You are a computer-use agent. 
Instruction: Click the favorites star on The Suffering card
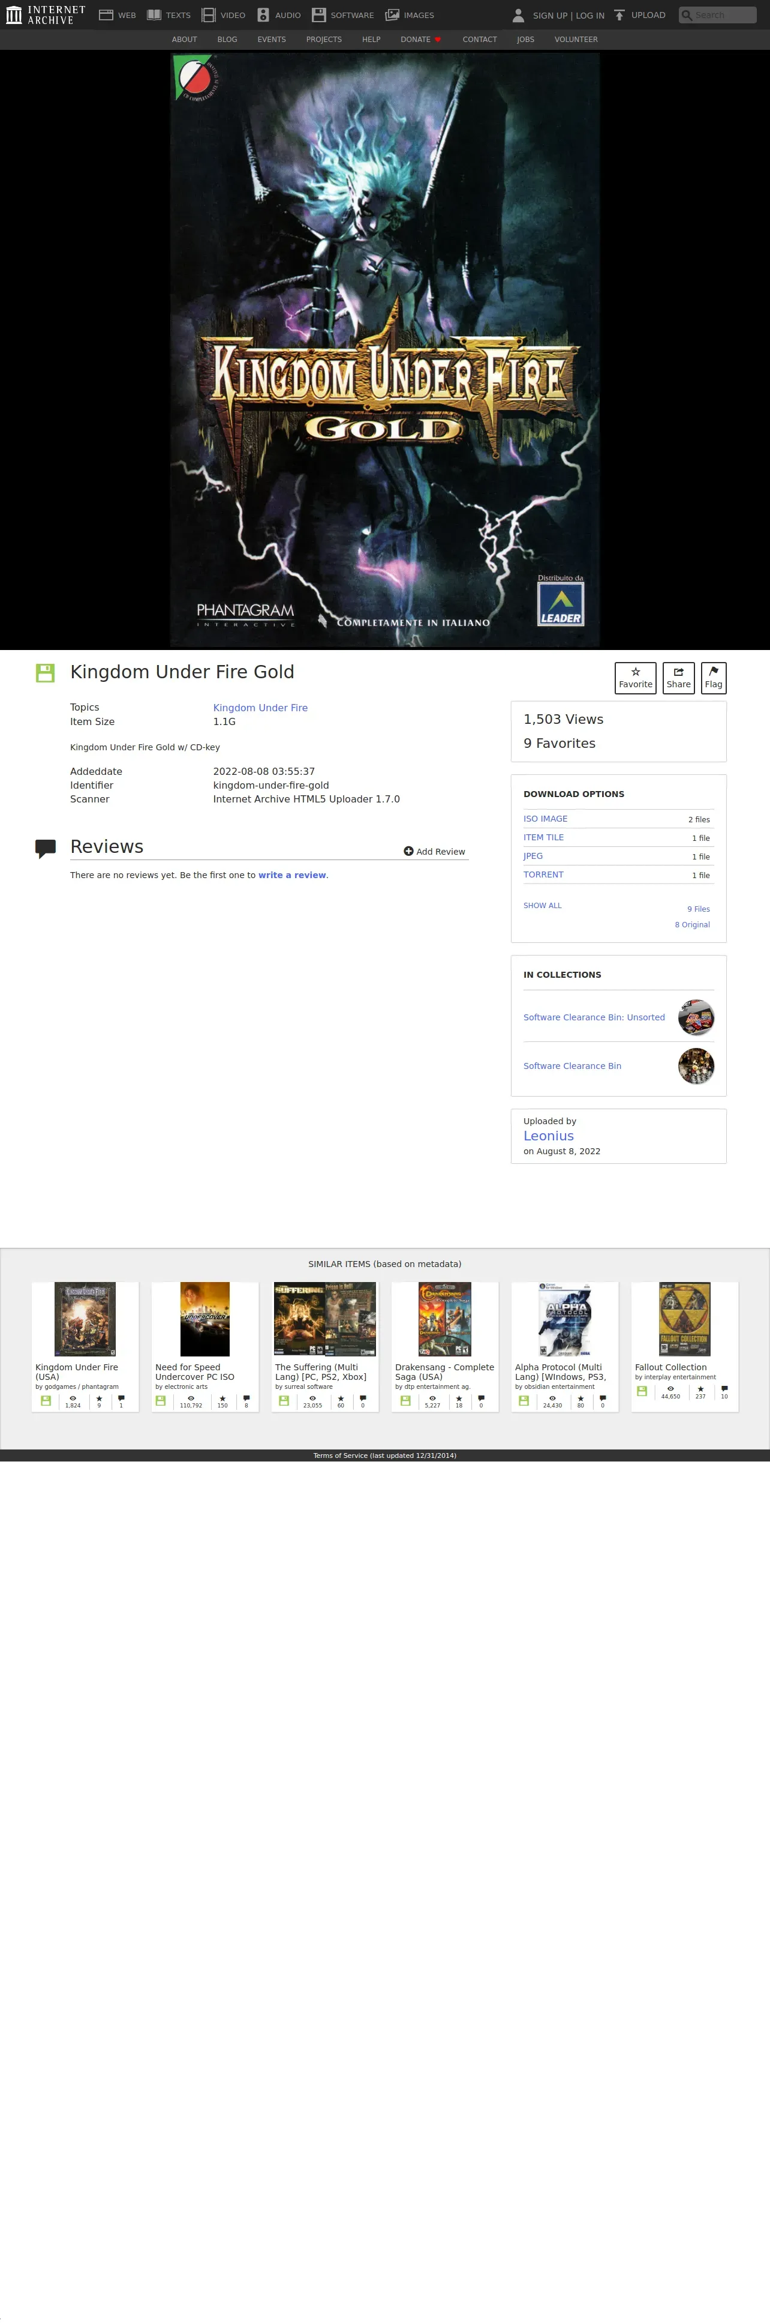[341, 1397]
